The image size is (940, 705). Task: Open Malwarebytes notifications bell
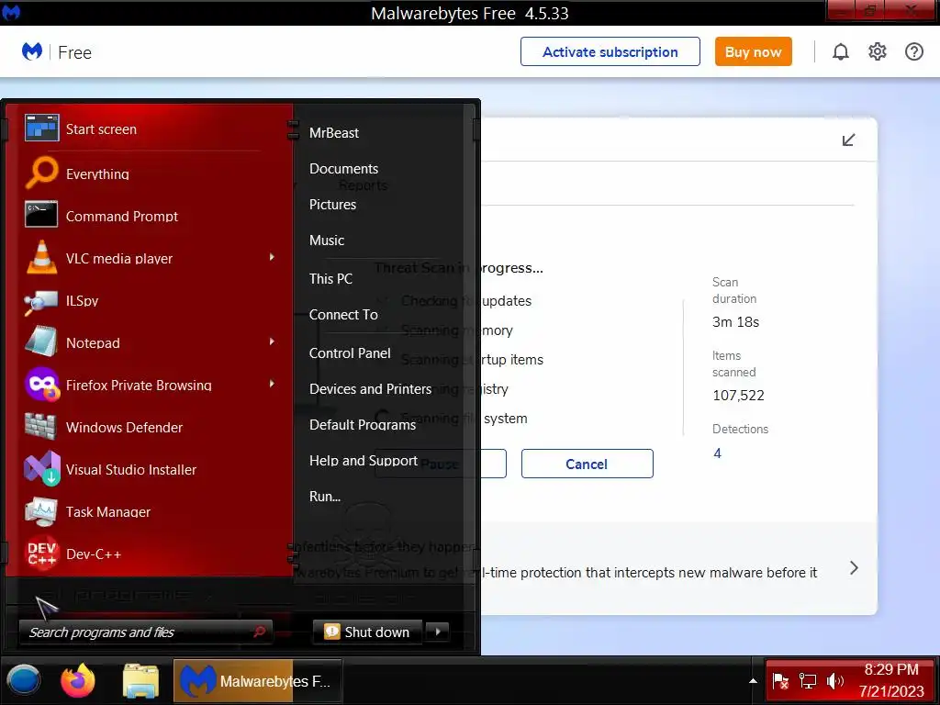point(841,52)
